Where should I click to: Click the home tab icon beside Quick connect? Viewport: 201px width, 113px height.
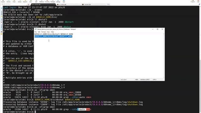(29, 4)
